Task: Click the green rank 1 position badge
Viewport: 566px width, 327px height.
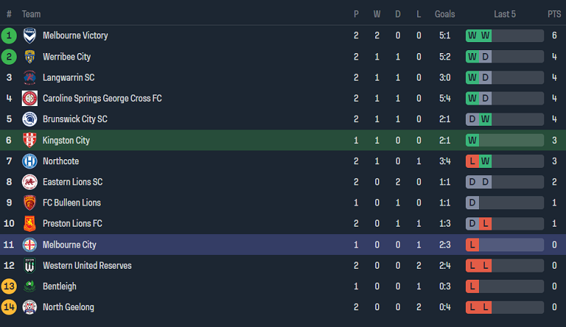Action: (9, 36)
